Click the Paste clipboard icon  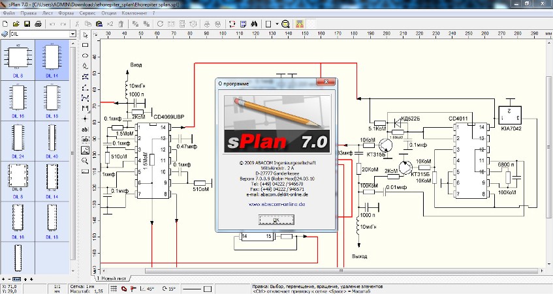coord(99,24)
